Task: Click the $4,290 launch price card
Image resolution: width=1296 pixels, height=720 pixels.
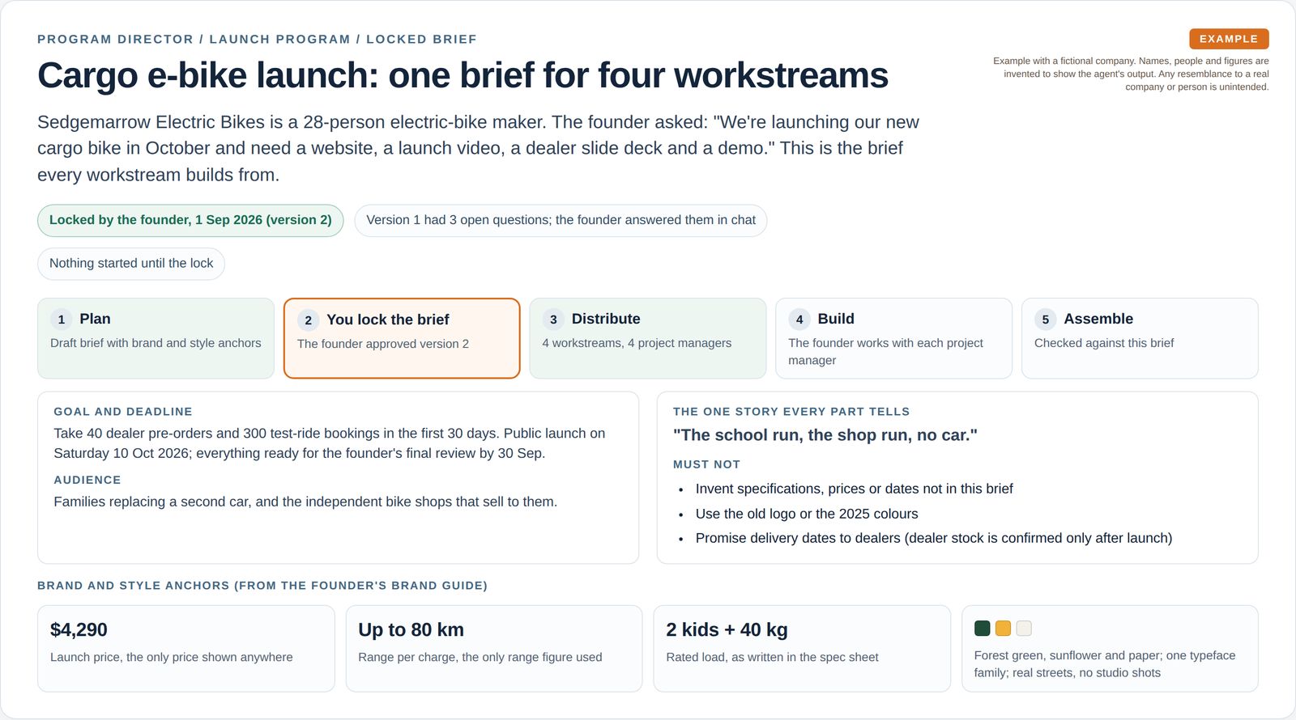Action: (186, 649)
